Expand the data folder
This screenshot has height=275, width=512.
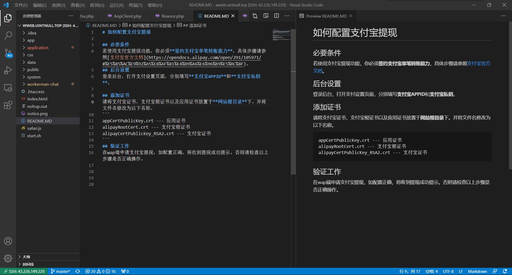tap(48, 62)
